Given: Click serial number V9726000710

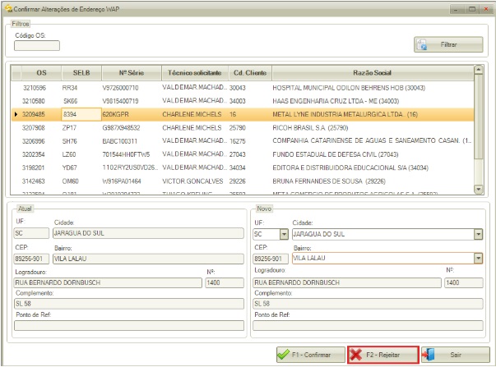Looking at the screenshot, I should click(121, 88).
